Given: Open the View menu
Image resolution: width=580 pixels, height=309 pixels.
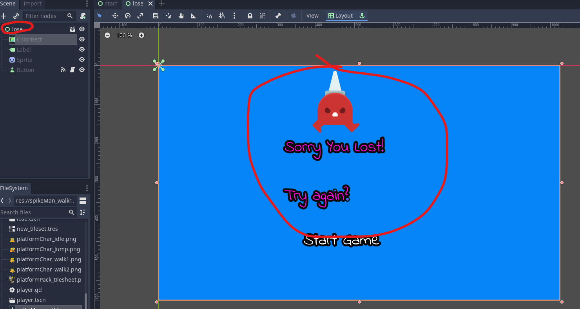Looking at the screenshot, I should [312, 16].
